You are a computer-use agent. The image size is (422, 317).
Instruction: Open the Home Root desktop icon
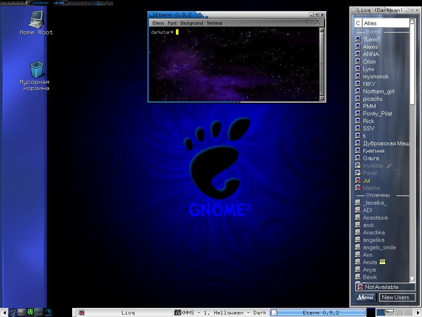(x=36, y=23)
